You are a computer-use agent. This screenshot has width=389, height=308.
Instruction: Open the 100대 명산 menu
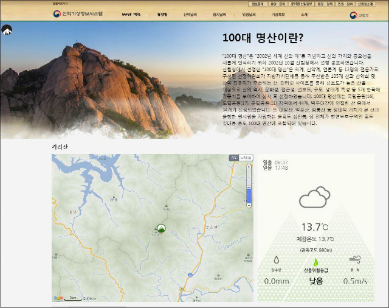pos(131,15)
